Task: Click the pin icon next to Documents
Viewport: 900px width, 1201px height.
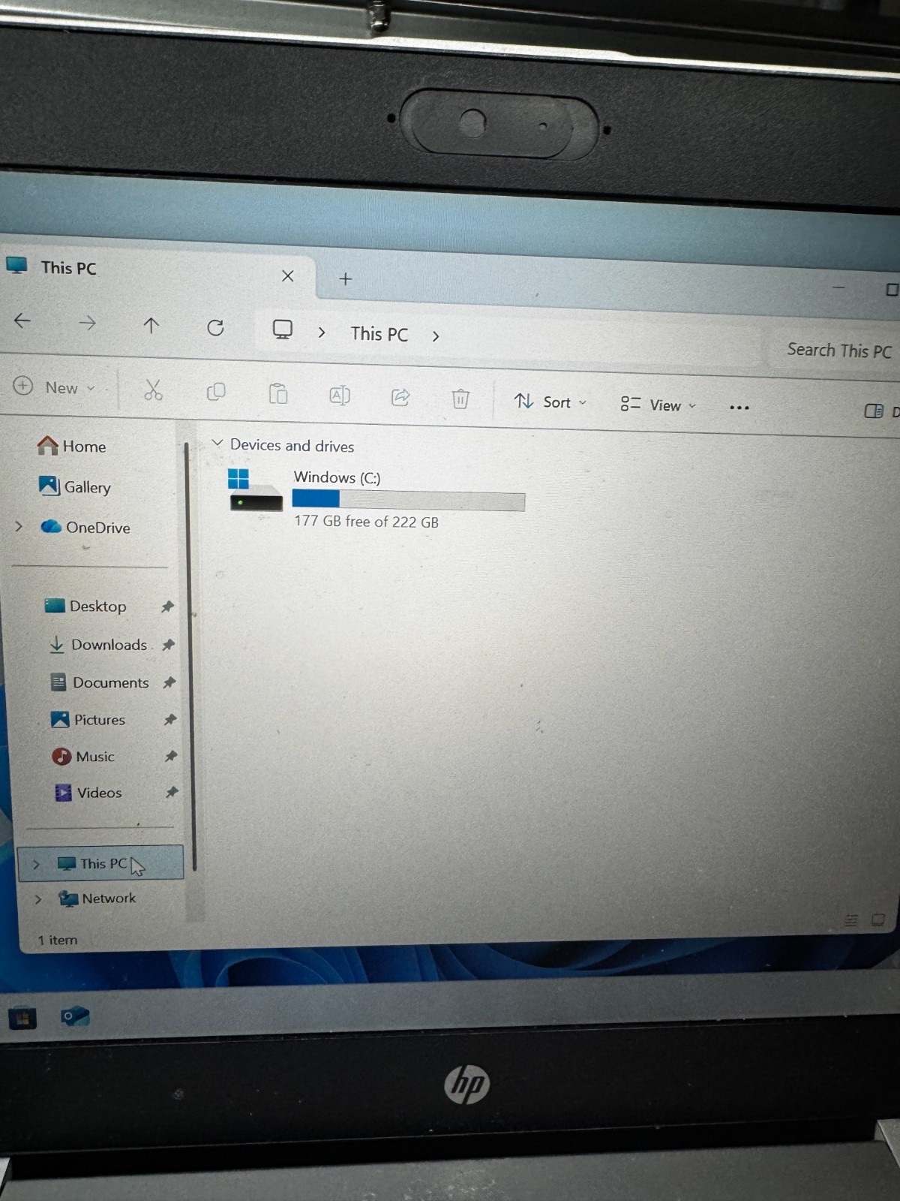Action: click(169, 682)
